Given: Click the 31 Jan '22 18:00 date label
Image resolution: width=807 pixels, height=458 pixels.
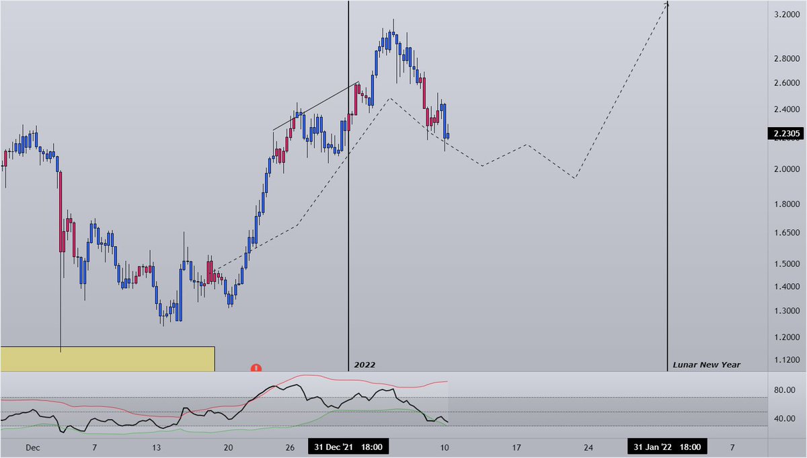Looking at the screenshot, I should click(668, 447).
